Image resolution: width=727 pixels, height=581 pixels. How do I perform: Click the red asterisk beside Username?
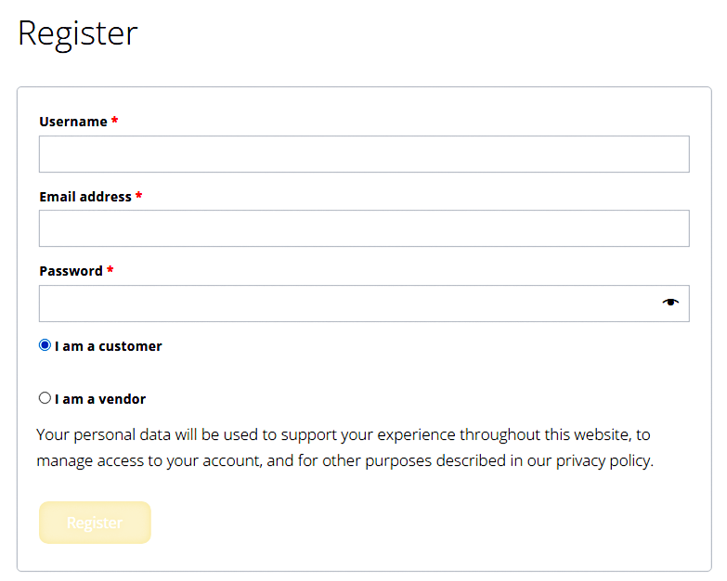coord(115,123)
